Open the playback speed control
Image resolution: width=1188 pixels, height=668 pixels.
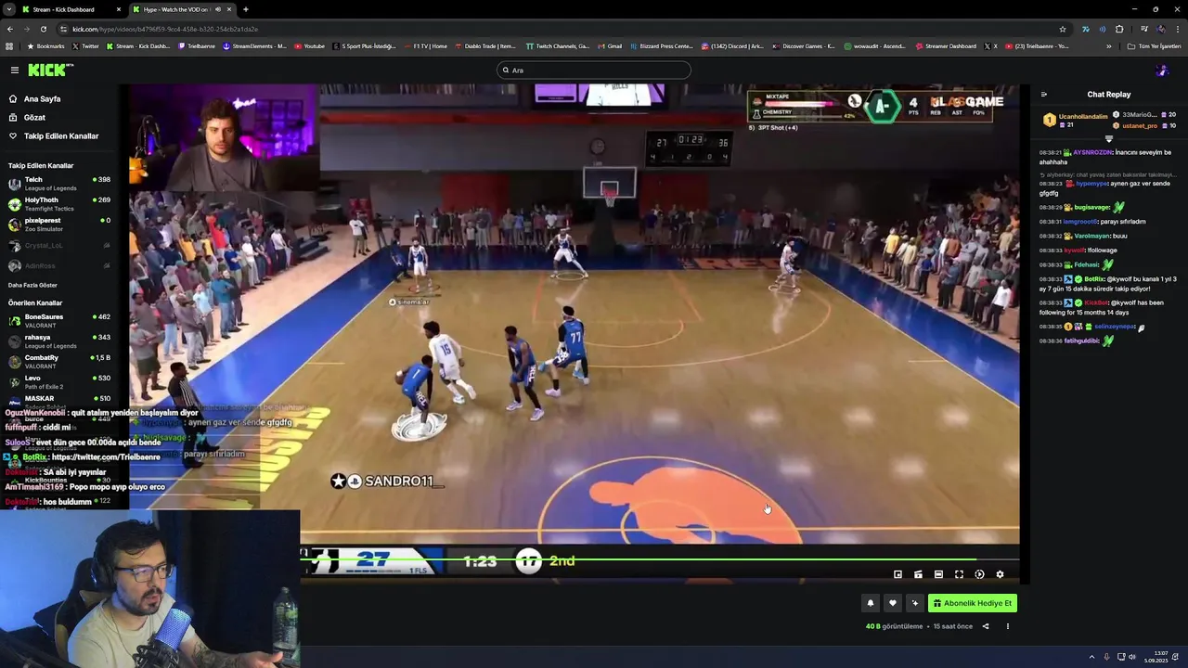pos(979,574)
